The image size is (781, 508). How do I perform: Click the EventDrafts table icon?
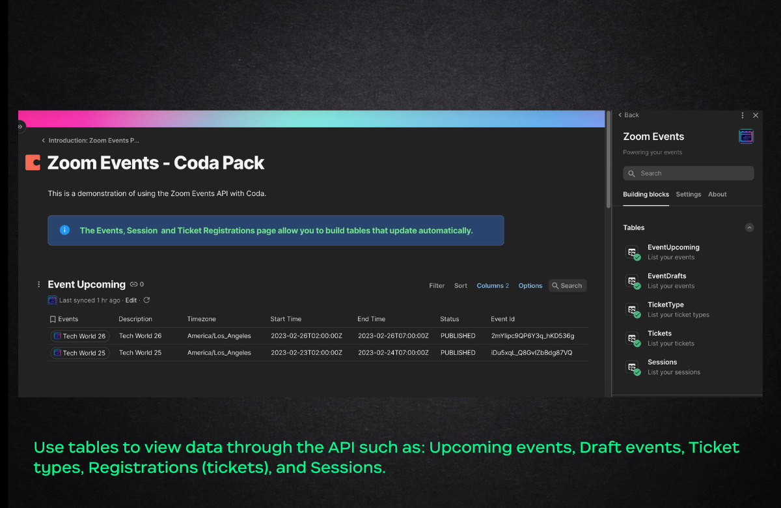pos(633,281)
